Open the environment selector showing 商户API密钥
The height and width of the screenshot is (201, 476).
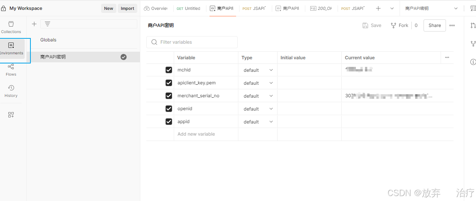(x=432, y=8)
